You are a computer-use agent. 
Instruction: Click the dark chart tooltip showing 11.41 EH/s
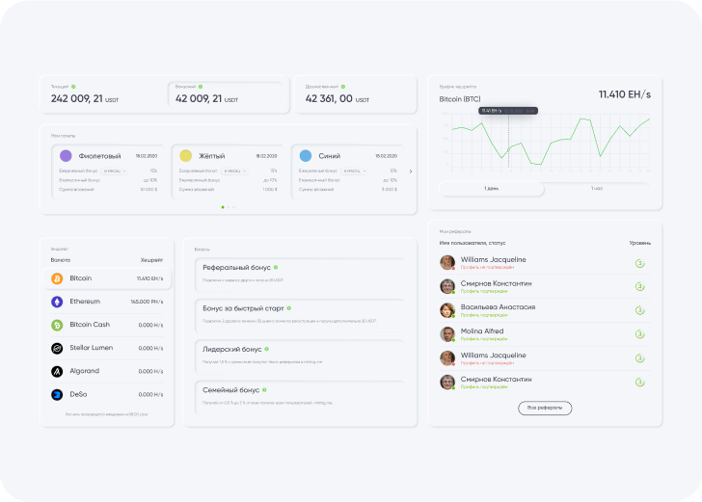pos(508,111)
